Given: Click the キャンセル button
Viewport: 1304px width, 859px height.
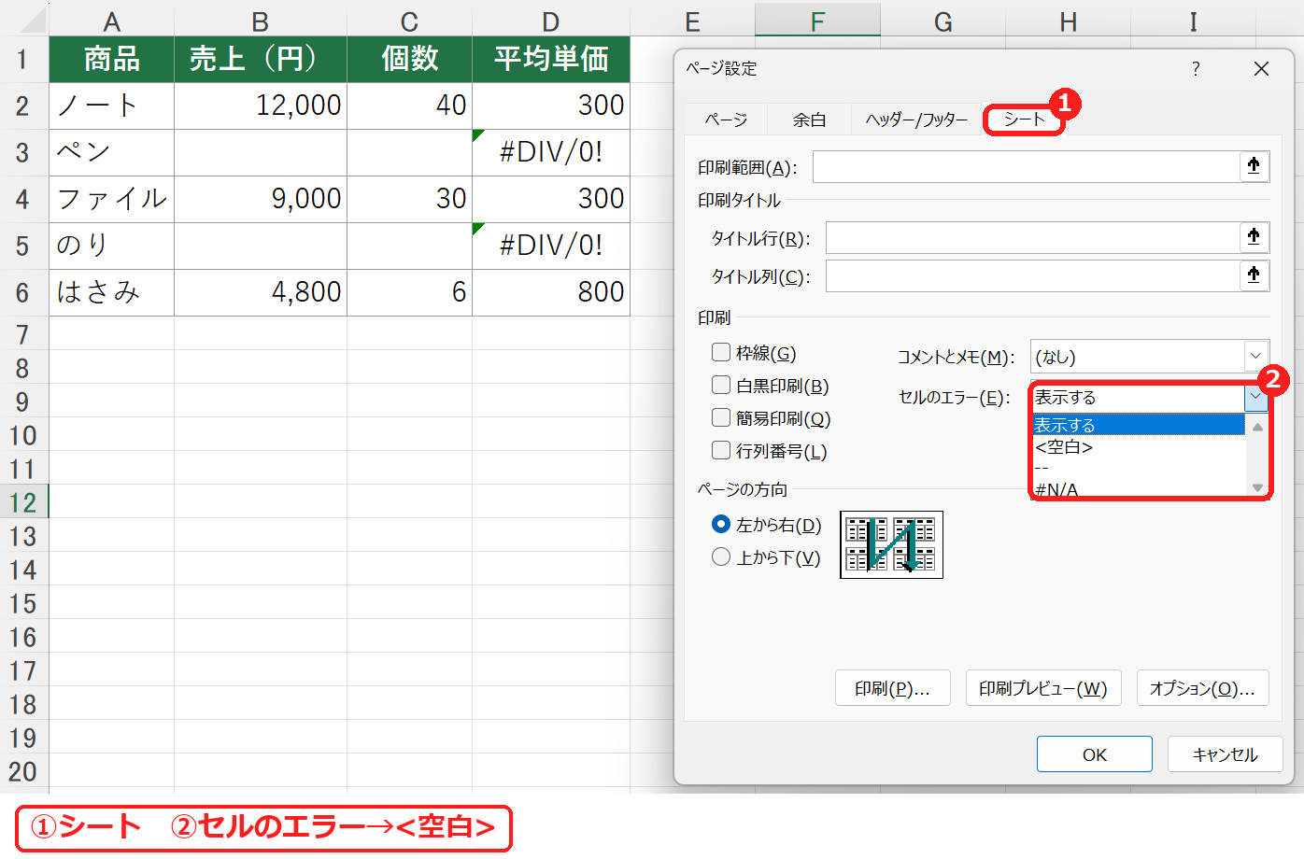Looking at the screenshot, I should click(x=1225, y=754).
